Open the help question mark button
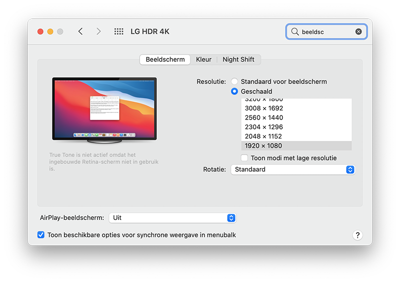The image size is (400, 282). [357, 235]
